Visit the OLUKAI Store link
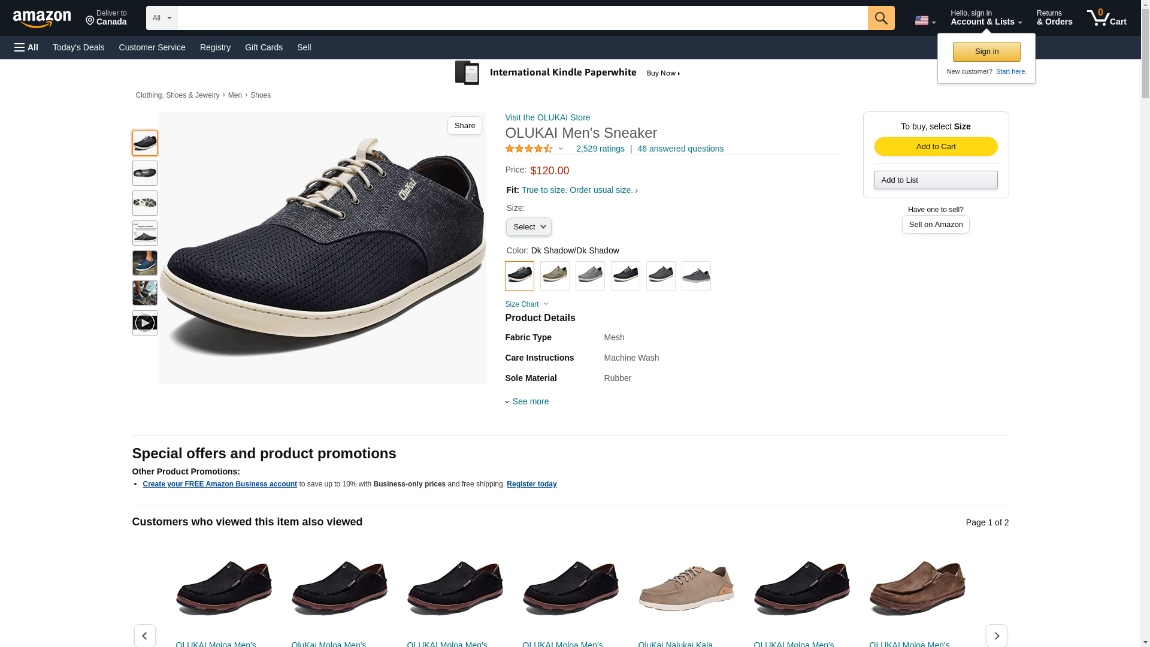This screenshot has height=647, width=1150. click(x=547, y=117)
